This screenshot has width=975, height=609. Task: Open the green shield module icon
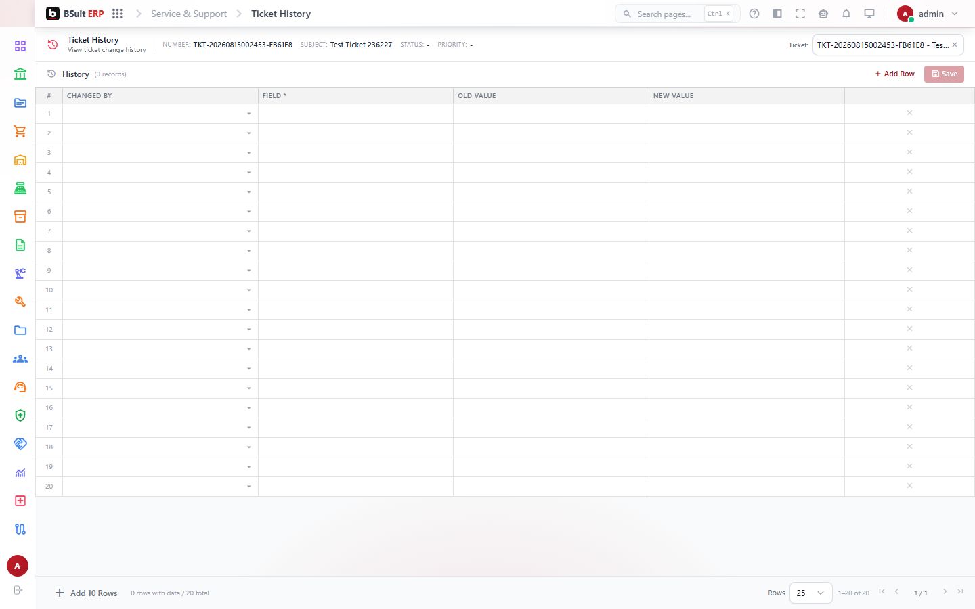[x=20, y=415]
